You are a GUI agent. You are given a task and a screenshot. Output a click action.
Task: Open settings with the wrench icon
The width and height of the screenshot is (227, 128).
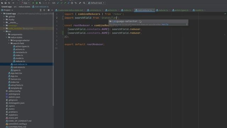(x=80, y=3)
